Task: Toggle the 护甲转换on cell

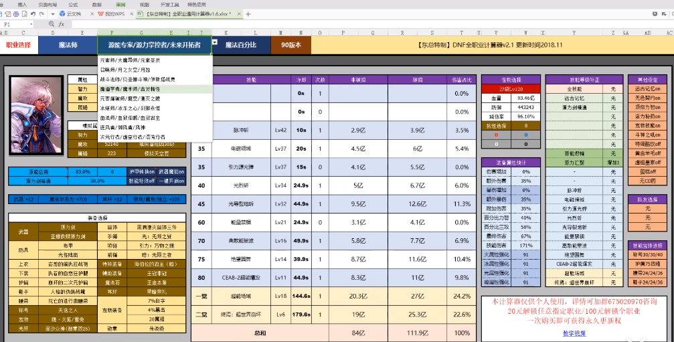Action: click(x=141, y=172)
